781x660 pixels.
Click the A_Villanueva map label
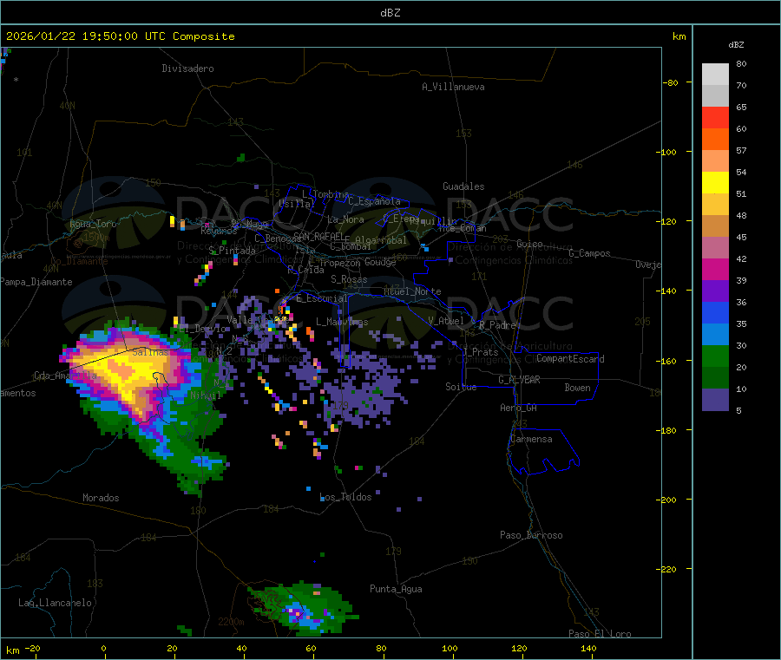click(453, 87)
